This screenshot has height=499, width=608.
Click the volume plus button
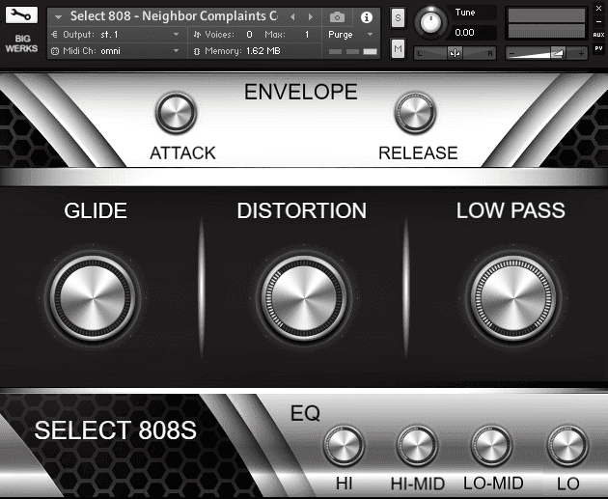click(x=581, y=53)
